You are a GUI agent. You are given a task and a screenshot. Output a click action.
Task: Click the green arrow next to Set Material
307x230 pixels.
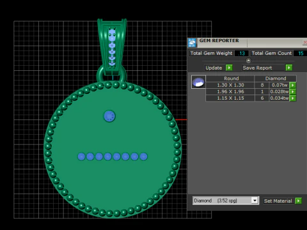(299, 201)
